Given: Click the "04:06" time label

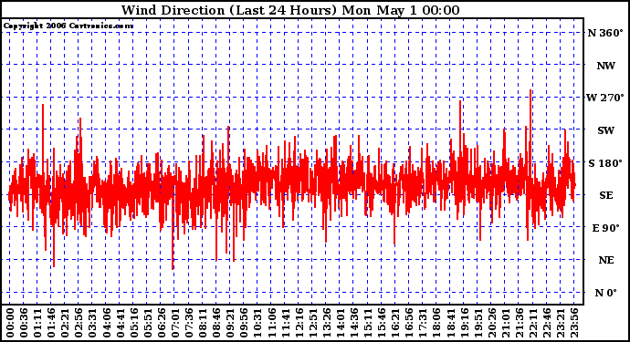Looking at the screenshot, I should (106, 323).
